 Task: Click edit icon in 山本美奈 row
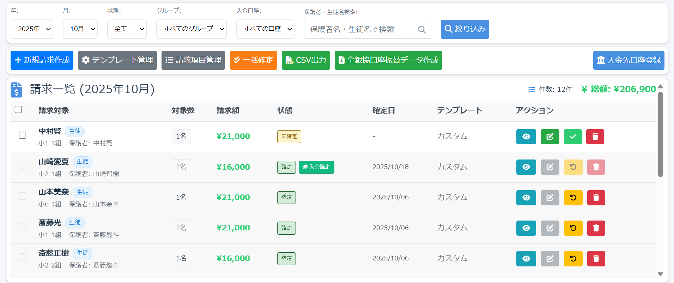point(550,198)
